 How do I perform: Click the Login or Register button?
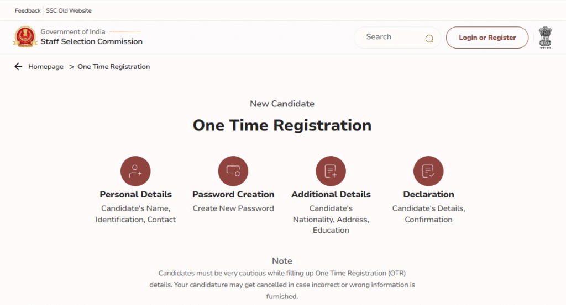pyautogui.click(x=487, y=38)
